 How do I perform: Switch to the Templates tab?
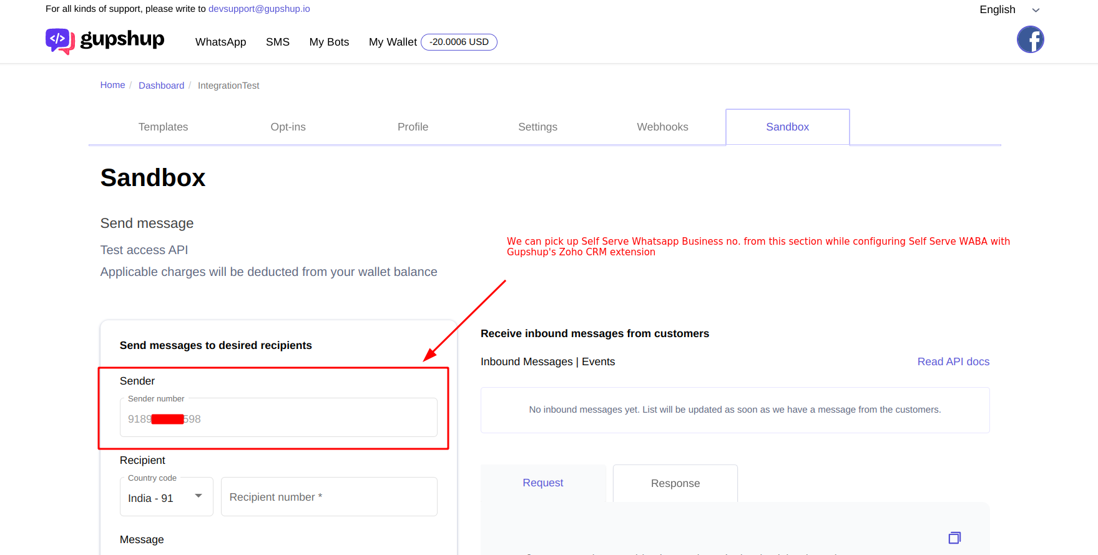pyautogui.click(x=163, y=127)
